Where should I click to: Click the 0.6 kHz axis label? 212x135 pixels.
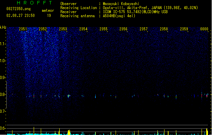click(3, 128)
